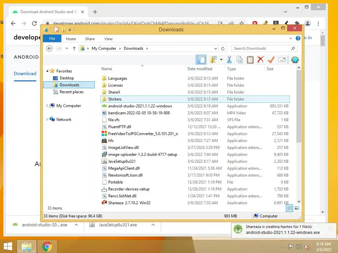338x253 pixels.
Task: Toggle the preview pane layout button
Action: [x=201, y=60]
